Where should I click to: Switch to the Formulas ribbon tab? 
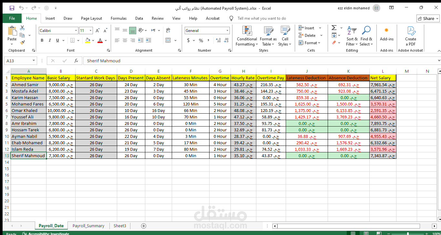(x=118, y=18)
